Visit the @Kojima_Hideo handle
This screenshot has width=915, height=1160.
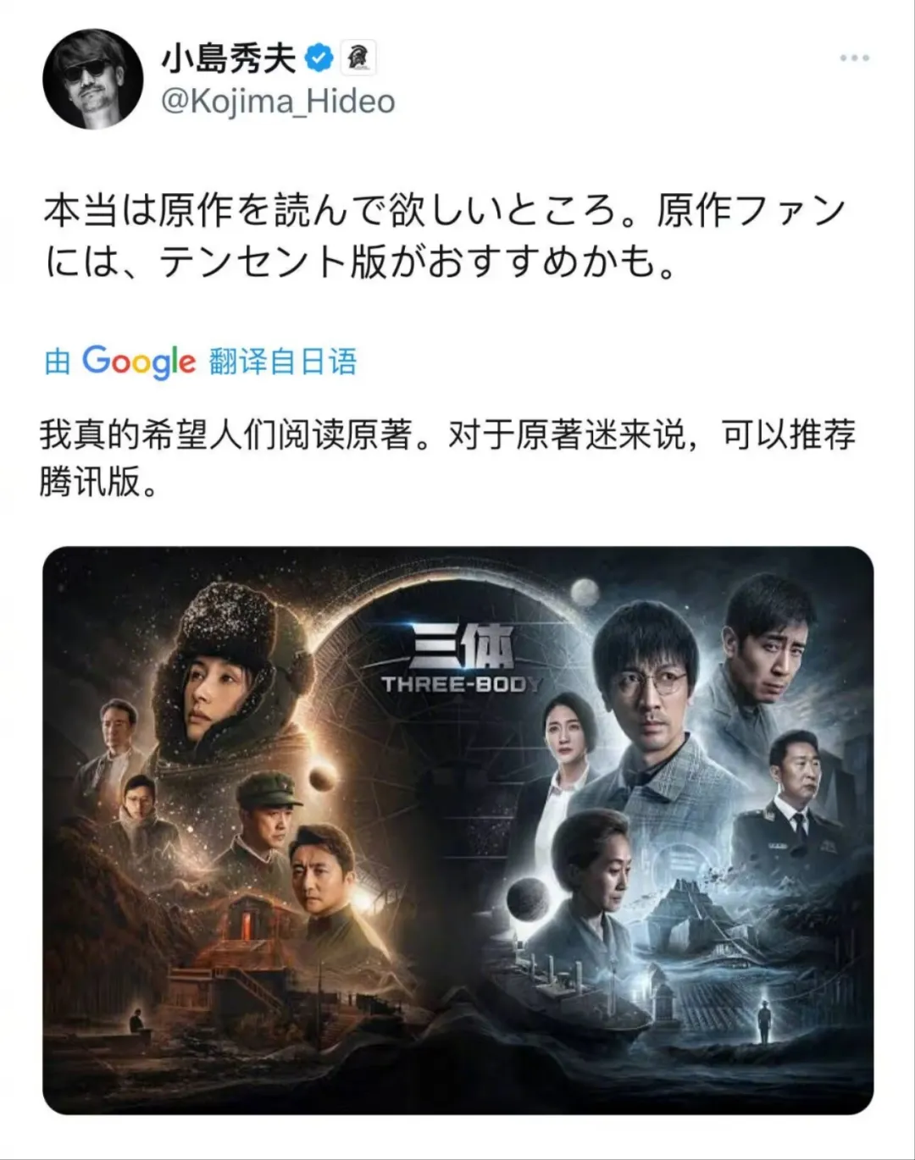pyautogui.click(x=278, y=102)
